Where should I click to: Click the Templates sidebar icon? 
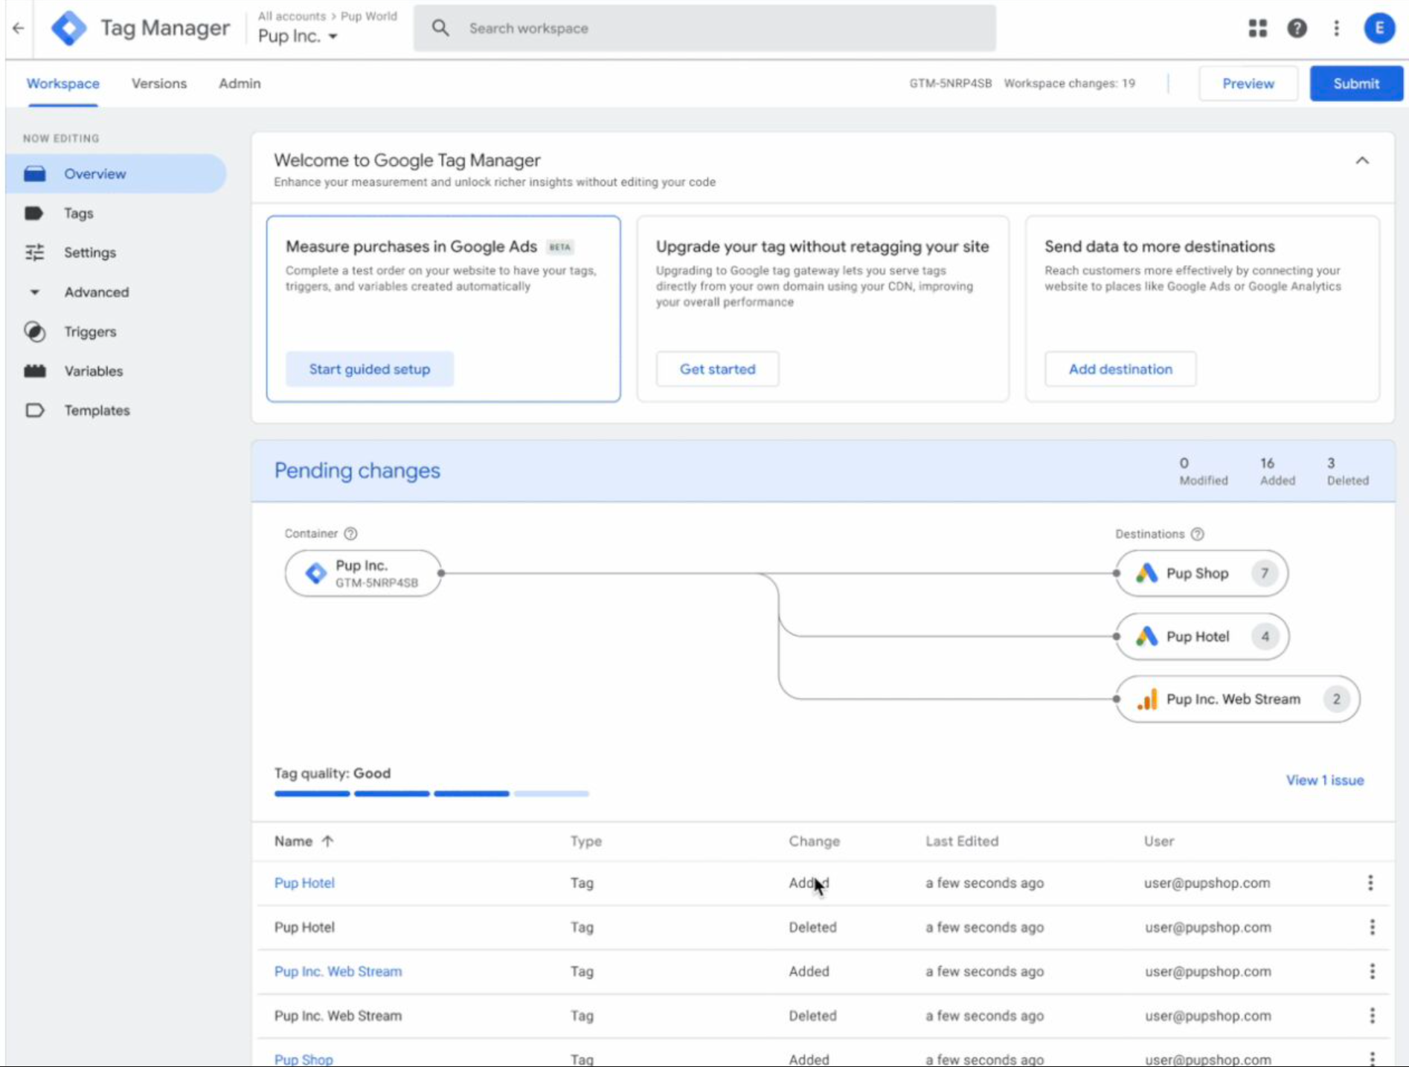[x=35, y=410]
